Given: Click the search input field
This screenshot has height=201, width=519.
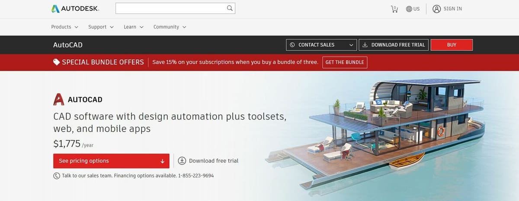Looking at the screenshot, I should (171, 8).
